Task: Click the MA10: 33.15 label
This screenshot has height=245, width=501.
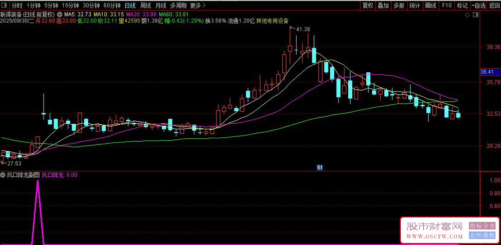Action: point(108,15)
